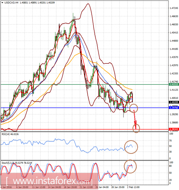Click the 1.47245 price scale label
The image size is (179, 190).
pos(174,8)
